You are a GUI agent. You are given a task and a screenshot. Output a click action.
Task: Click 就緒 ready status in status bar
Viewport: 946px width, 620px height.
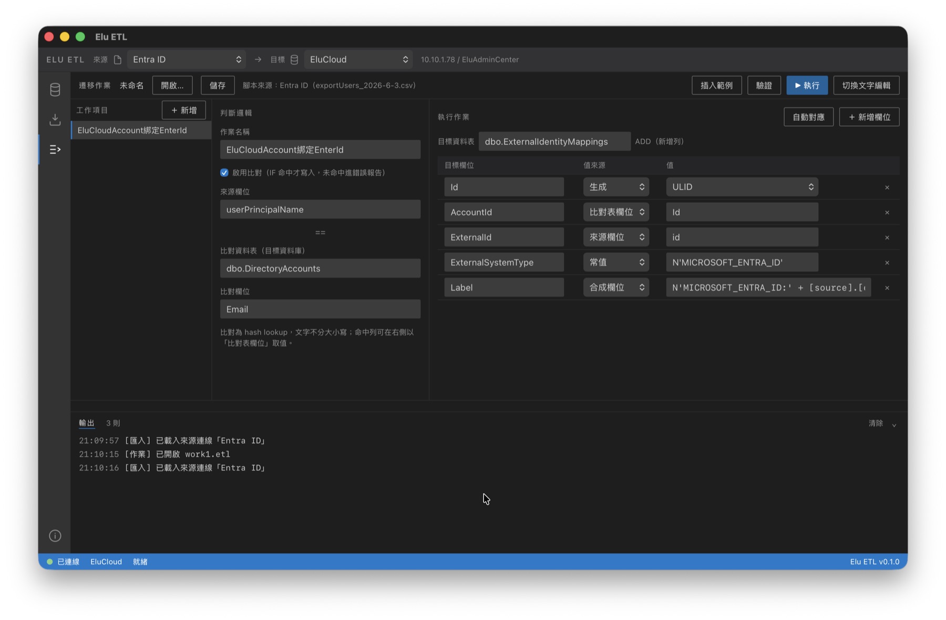tap(140, 562)
